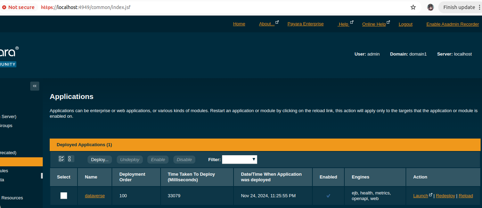Tick the dataverse row checkbox

[x=64, y=195]
